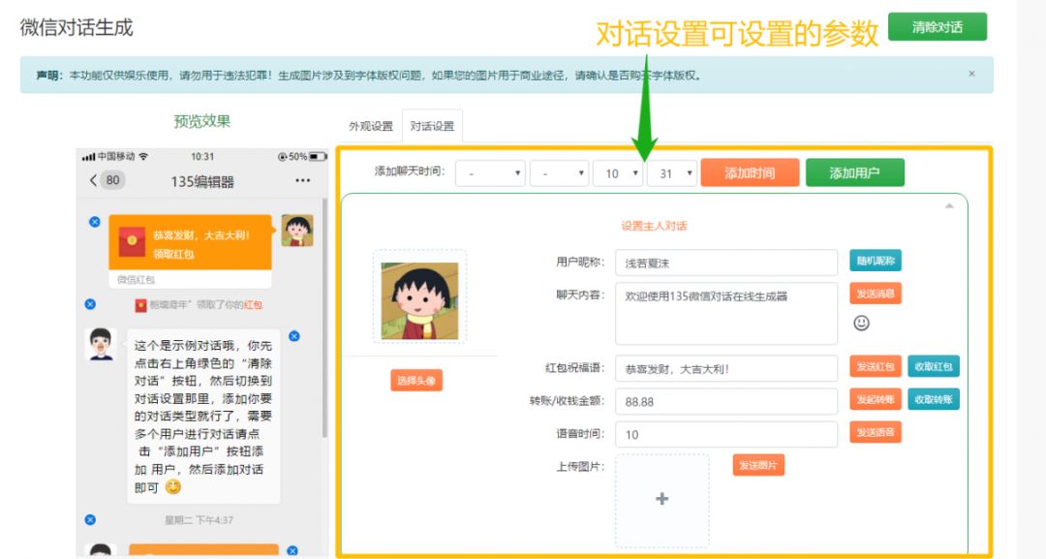This screenshot has width=1046, height=559.
Task: Click the plus upload image box
Action: (661, 500)
